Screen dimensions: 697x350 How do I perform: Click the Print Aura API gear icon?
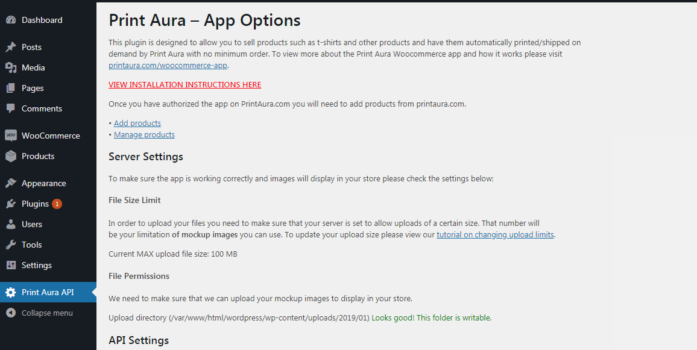11,292
